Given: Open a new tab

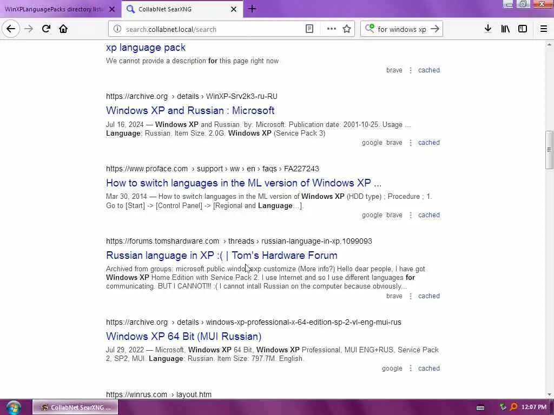Looking at the screenshot, I should click(252, 9).
